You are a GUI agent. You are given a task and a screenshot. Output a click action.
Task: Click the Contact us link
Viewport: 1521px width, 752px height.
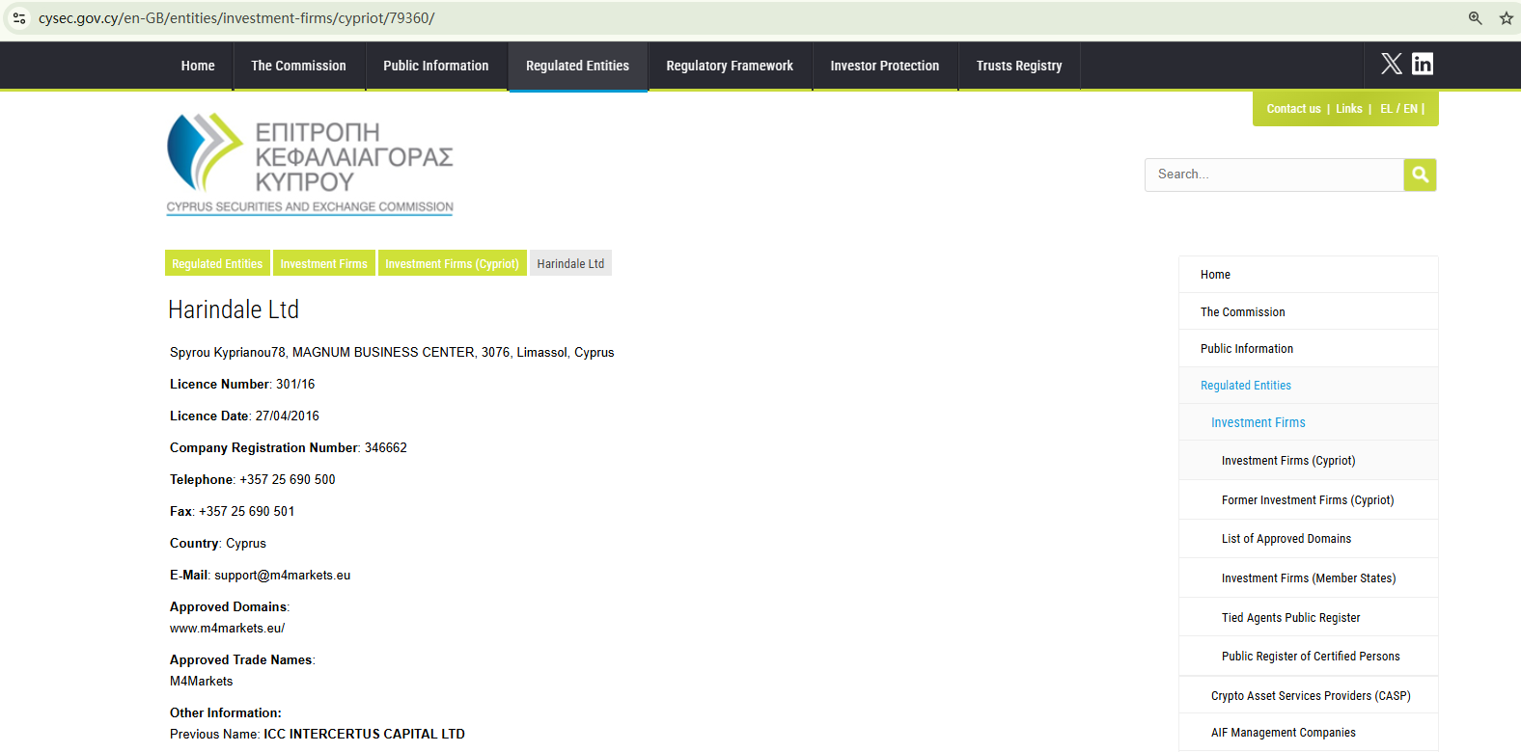1293,109
